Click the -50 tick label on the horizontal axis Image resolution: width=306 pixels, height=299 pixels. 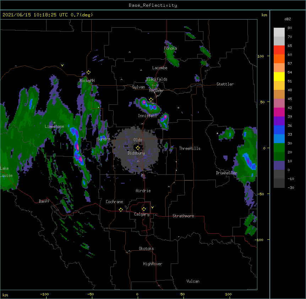click(91, 294)
